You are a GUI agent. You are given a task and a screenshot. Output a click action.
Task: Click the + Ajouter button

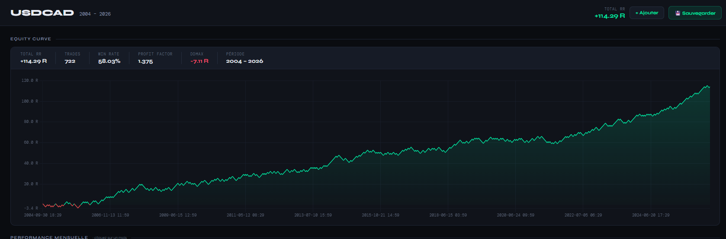[x=646, y=13]
